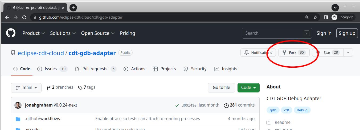360x130 pixels.
Task: Switch to the Pull requests tab
Action: [x=95, y=69]
